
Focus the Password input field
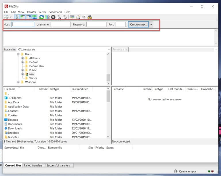point(96,24)
